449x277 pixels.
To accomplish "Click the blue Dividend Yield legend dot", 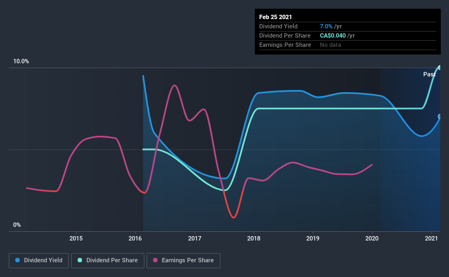I will pyautogui.click(x=18, y=260).
